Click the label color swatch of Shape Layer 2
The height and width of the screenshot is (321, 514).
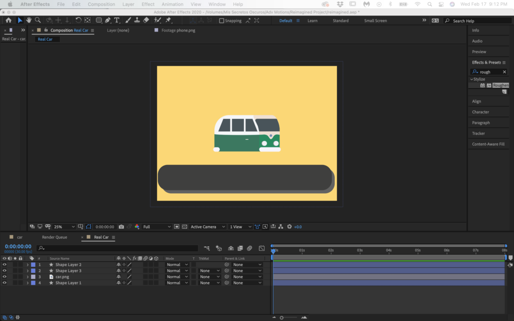tap(33, 265)
